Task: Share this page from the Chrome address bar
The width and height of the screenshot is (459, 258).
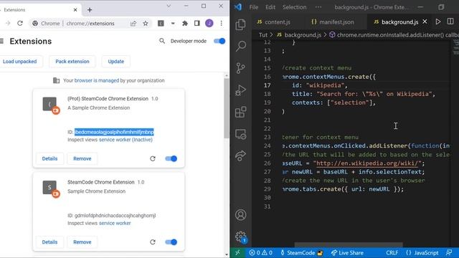Action: coord(133,24)
